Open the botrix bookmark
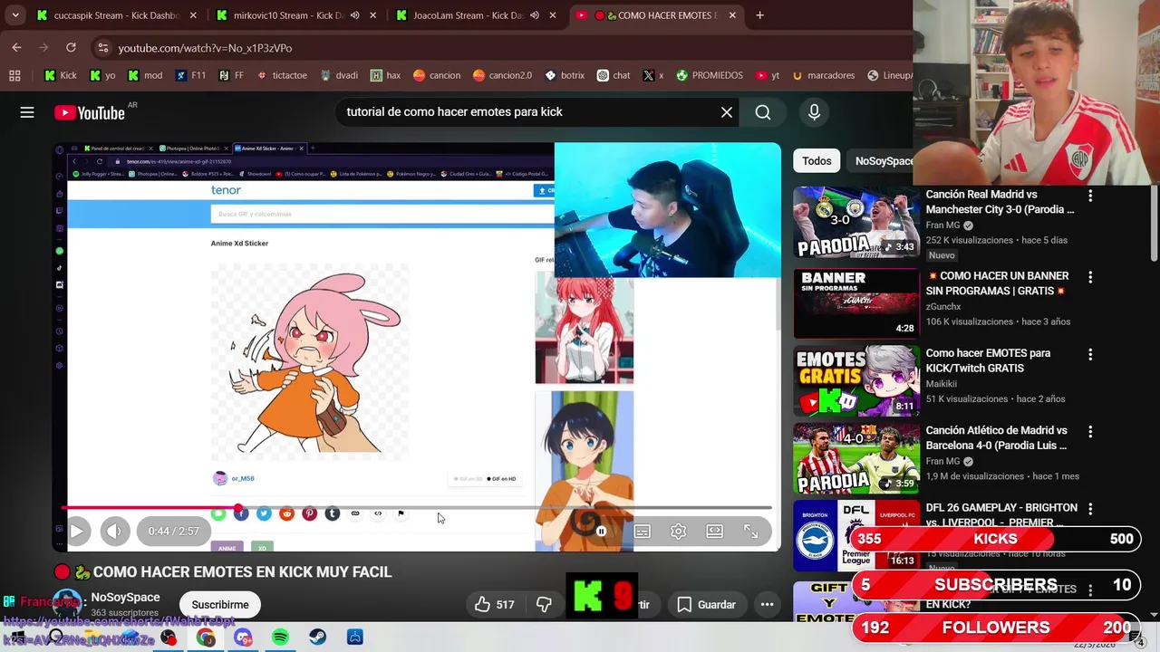Image resolution: width=1160 pixels, height=652 pixels. 564,75
